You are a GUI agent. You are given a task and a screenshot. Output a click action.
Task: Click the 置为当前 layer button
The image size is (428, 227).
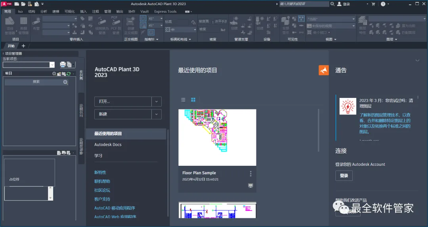tap(406, 26)
